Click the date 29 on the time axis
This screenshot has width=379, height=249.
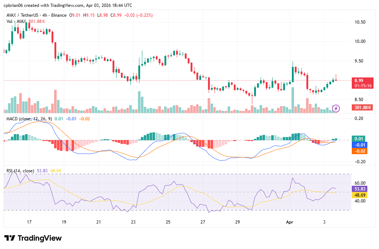click(x=238, y=221)
